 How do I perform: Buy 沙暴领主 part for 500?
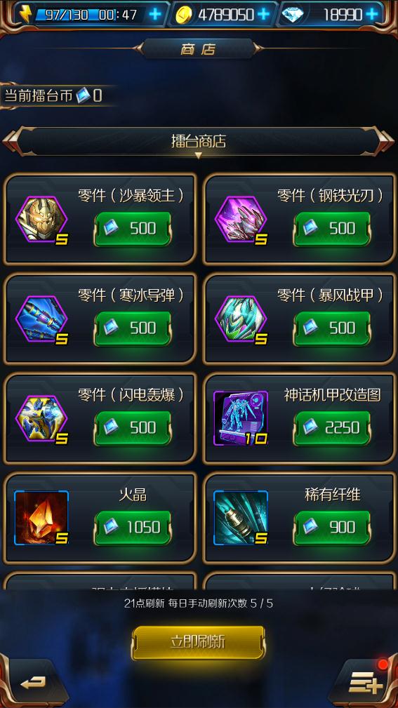click(133, 229)
